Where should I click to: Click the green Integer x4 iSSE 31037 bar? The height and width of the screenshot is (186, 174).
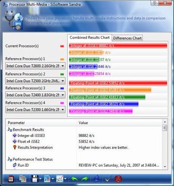84,60
